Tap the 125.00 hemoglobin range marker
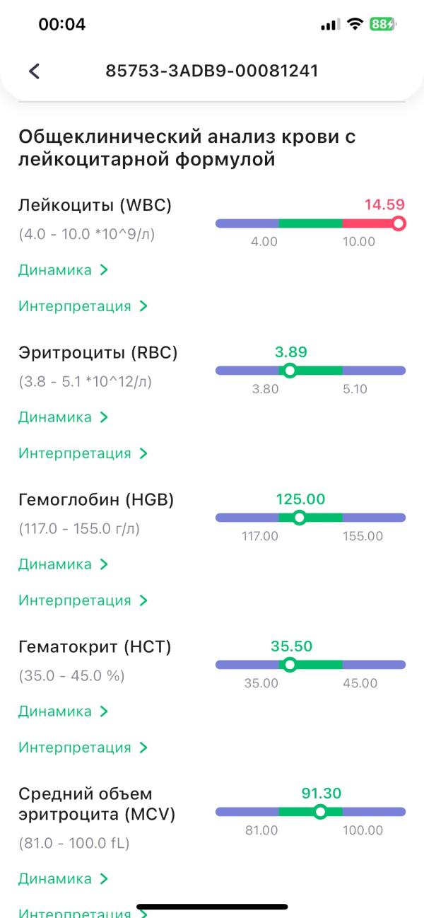Viewport: 424px width, 918px height. click(x=299, y=518)
